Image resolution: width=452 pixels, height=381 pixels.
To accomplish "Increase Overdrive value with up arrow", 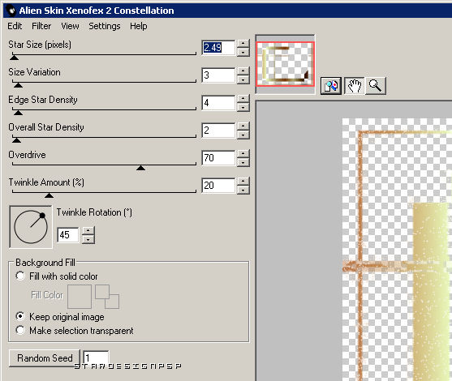I will (x=243, y=154).
